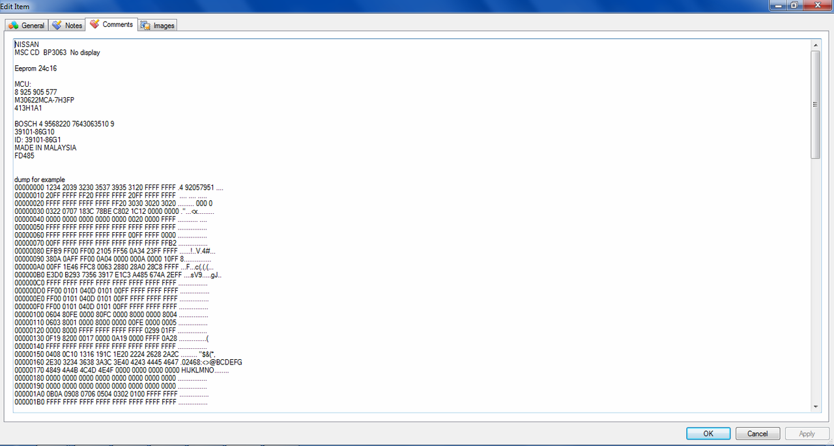Click the hex dump row 00000000
834x446 pixels.
(119, 188)
